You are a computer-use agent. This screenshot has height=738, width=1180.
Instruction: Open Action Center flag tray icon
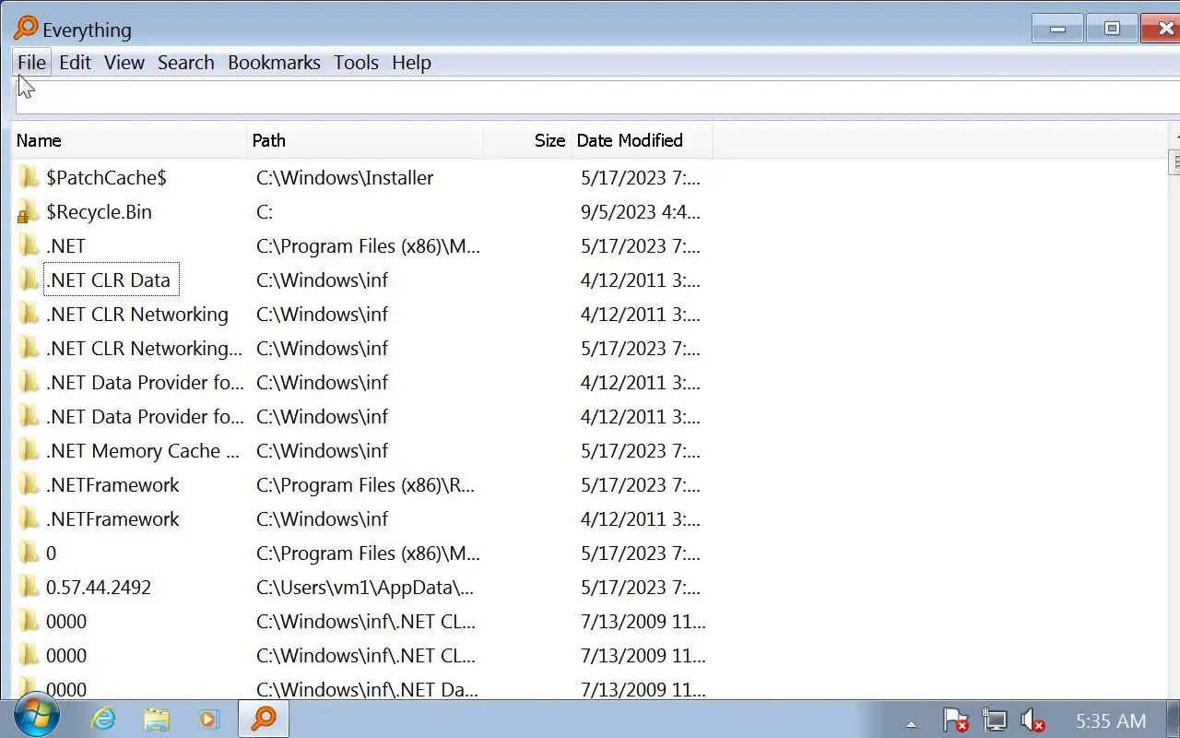pyautogui.click(x=955, y=720)
